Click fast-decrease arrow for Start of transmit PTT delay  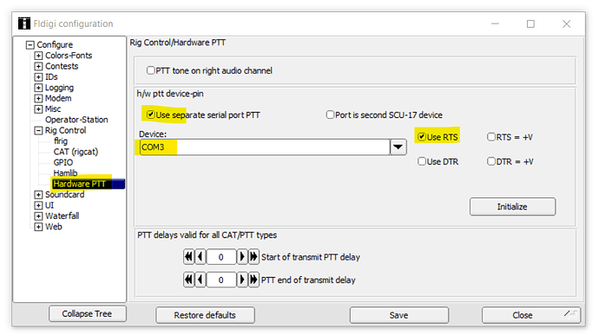click(188, 257)
